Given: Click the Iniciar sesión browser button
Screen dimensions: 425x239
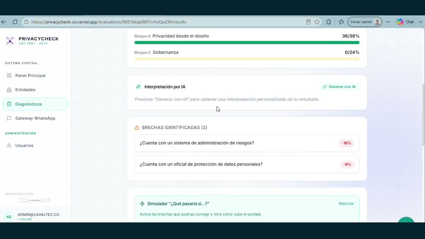Looking at the screenshot, I should click(365, 22).
